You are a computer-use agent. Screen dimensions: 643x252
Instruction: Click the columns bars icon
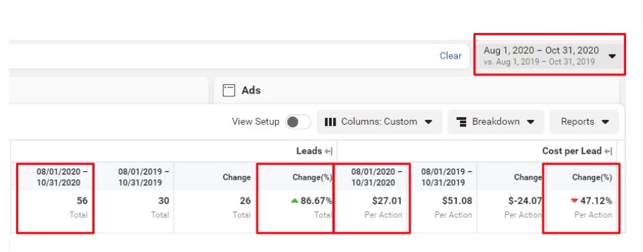pyautogui.click(x=330, y=122)
